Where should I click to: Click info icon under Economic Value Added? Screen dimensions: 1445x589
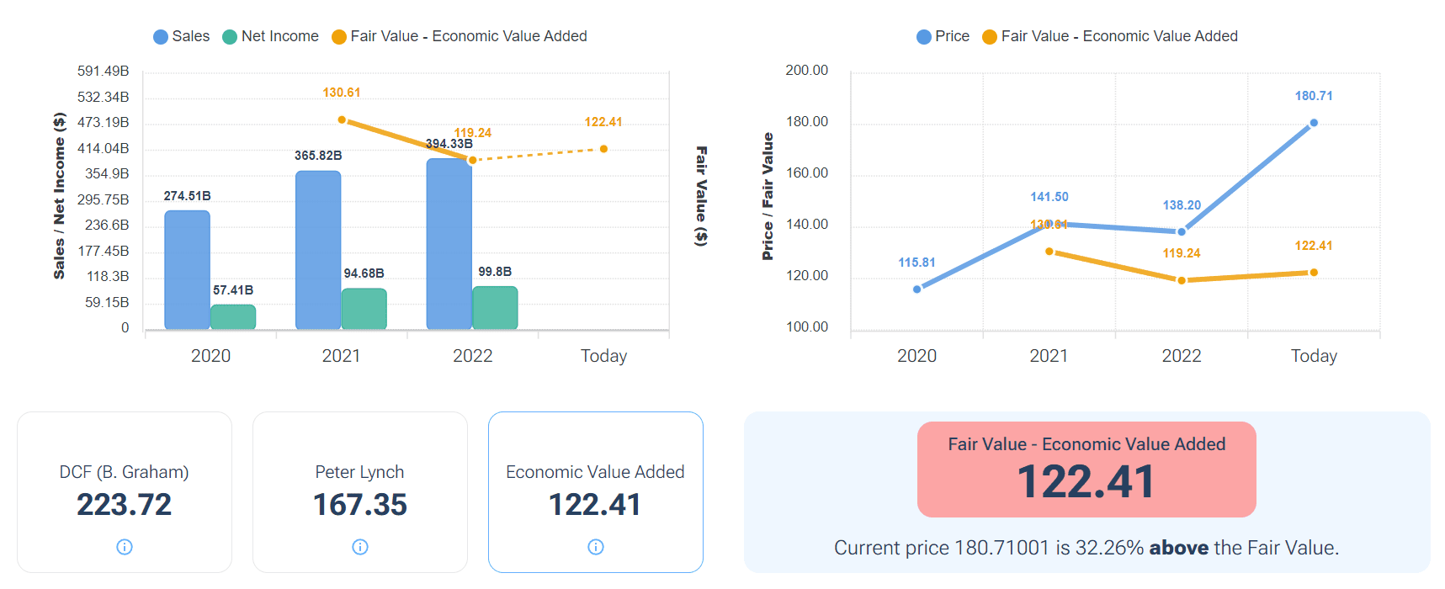point(596,547)
